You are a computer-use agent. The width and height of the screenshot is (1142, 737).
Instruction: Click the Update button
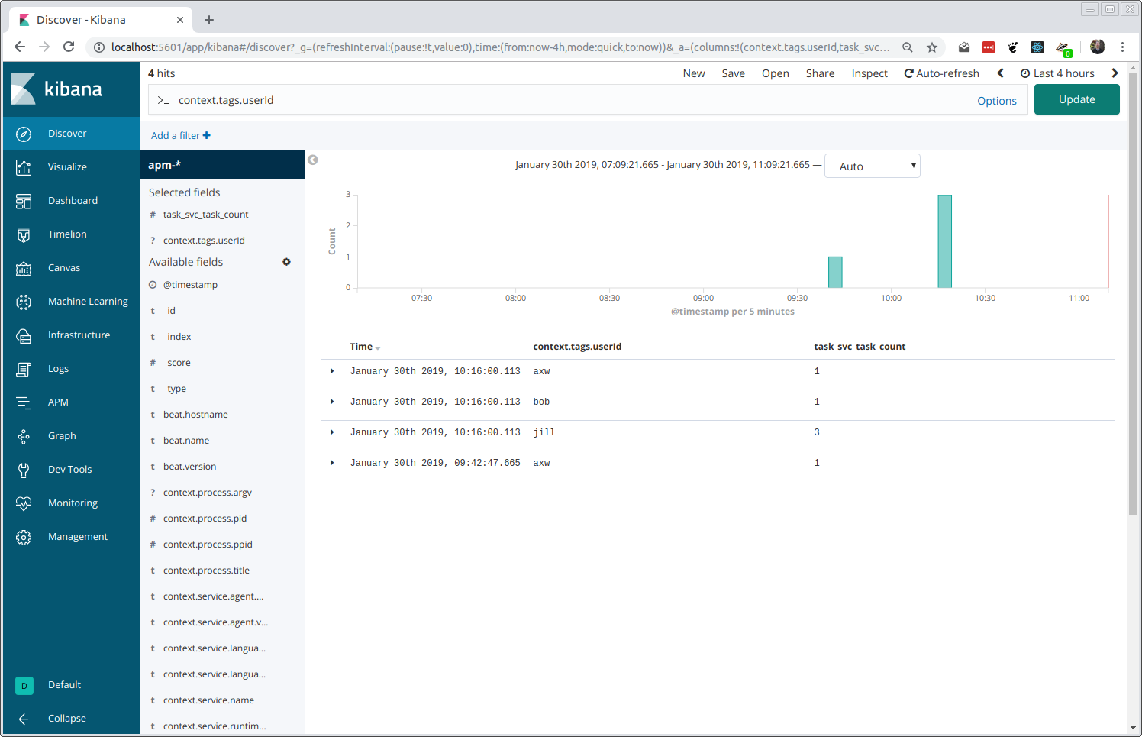(1076, 99)
